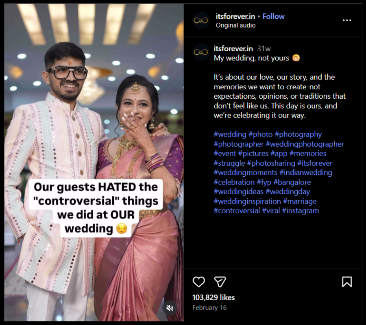Screen dimensions: 366x325
Task: Click the itsforever.in header profile picture
Action: (x=201, y=20)
